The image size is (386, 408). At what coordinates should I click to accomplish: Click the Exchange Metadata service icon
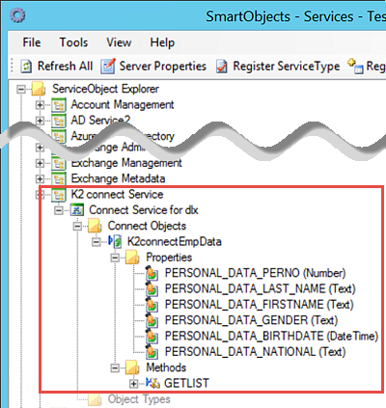click(59, 178)
